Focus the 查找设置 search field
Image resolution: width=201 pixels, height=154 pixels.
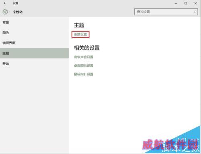coord(166,12)
